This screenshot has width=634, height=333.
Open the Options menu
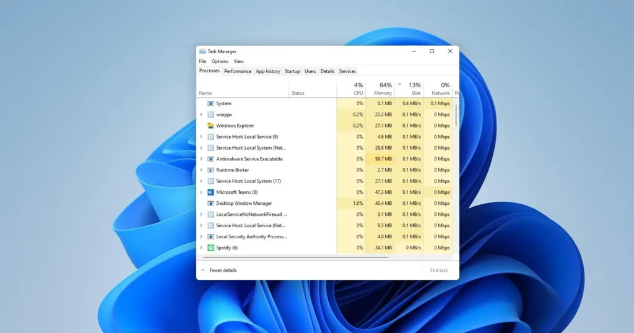pyautogui.click(x=220, y=61)
